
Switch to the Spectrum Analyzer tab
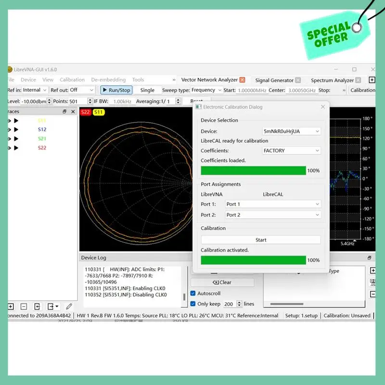point(332,80)
